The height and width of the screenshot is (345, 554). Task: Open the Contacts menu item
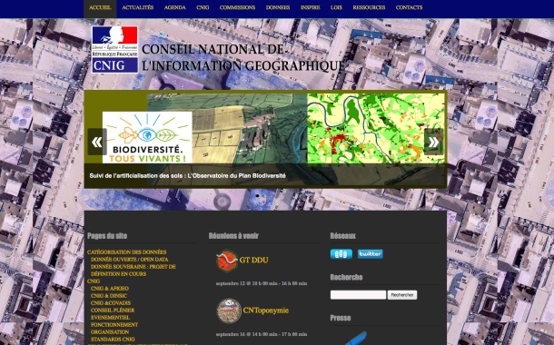click(409, 7)
